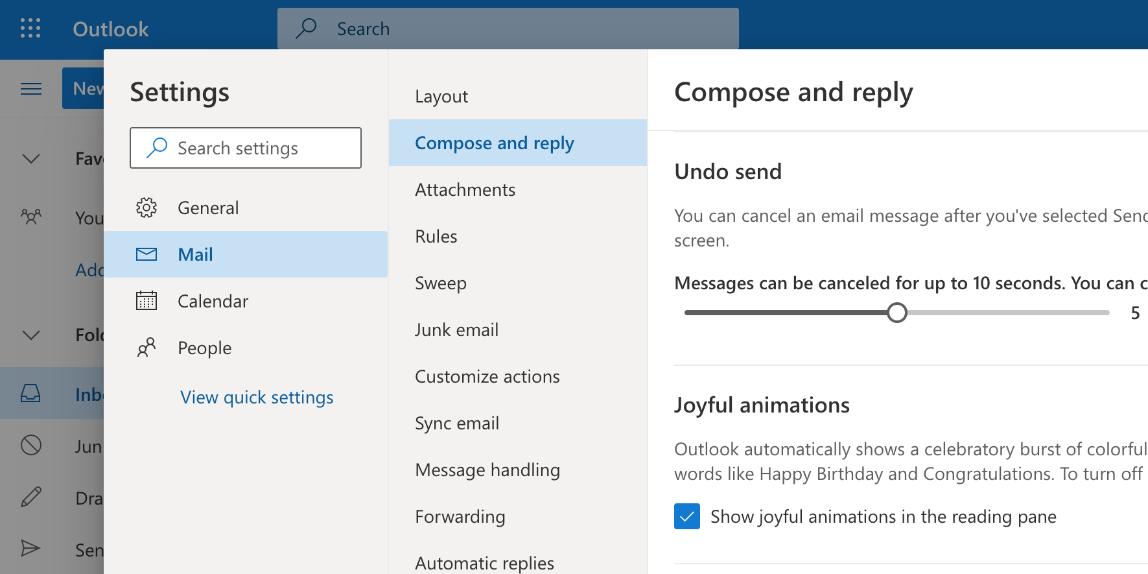This screenshot has width=1148, height=574.
Task: Click the Drafts pencil icon
Action: 31,497
